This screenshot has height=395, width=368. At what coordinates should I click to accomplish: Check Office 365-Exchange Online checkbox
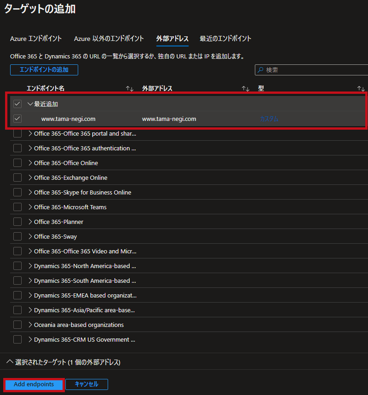click(17, 177)
